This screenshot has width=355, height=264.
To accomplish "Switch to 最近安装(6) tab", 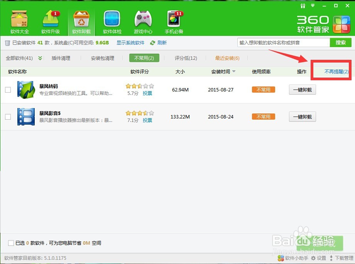I will (x=227, y=58).
